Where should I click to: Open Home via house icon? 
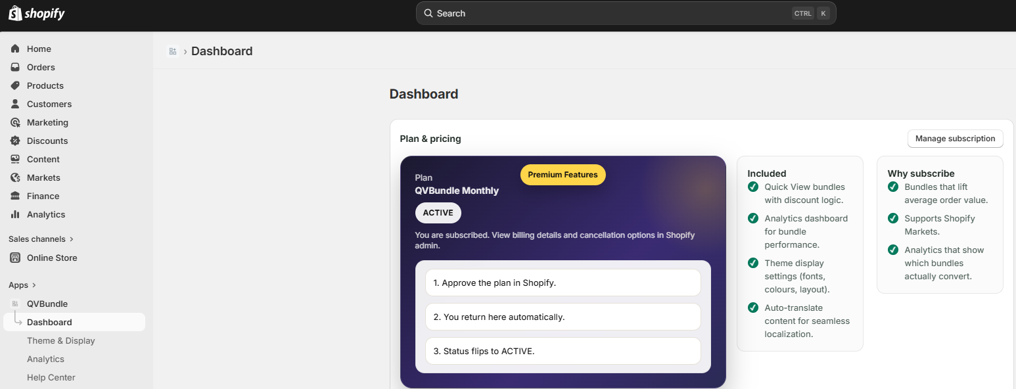click(15, 49)
